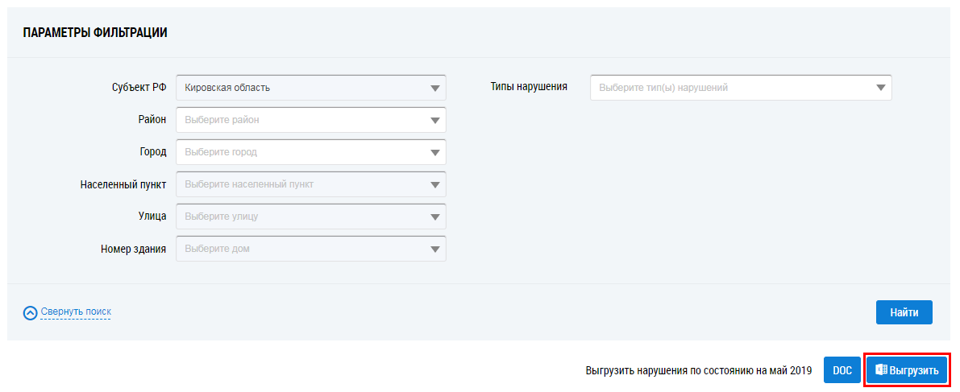Click the Выберите дом field
The height and width of the screenshot is (392, 960).
[298, 249]
